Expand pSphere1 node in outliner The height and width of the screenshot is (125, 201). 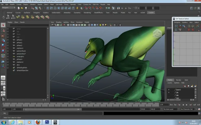[8, 48]
